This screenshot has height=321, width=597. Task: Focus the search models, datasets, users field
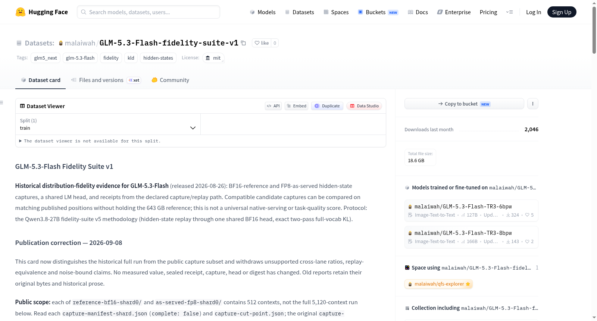pos(149,12)
